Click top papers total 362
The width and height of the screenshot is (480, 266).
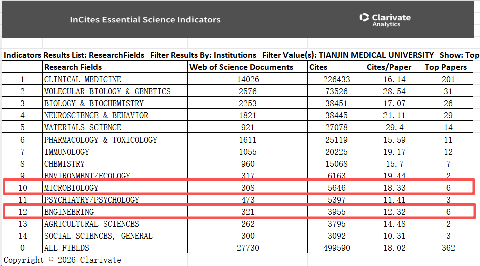(x=448, y=248)
